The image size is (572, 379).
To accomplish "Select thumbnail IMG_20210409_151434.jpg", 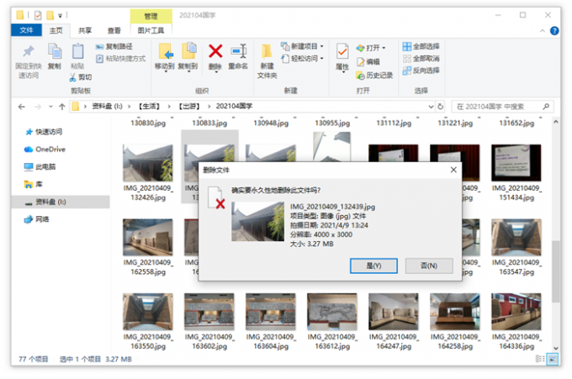I will [516, 163].
